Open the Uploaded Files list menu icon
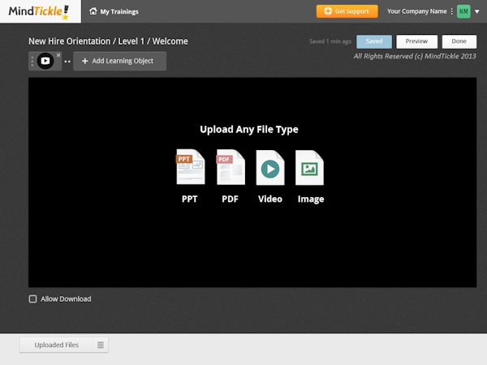Screen dimensions: 487x365 pos(101,345)
